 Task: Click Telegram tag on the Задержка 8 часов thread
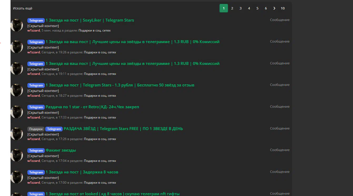tap(36, 172)
